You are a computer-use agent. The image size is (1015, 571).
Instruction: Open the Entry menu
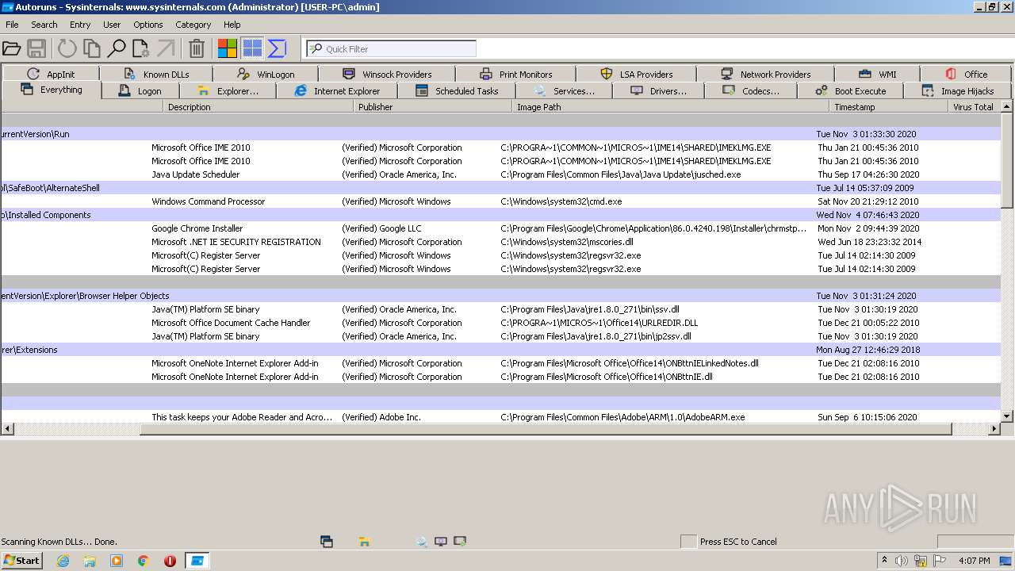(80, 25)
